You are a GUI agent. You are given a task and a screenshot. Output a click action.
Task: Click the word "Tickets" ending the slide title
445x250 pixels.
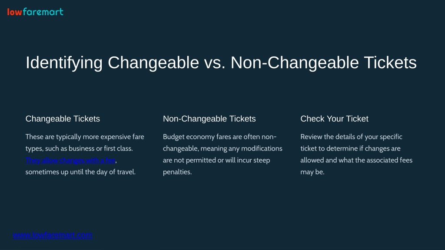click(390, 62)
